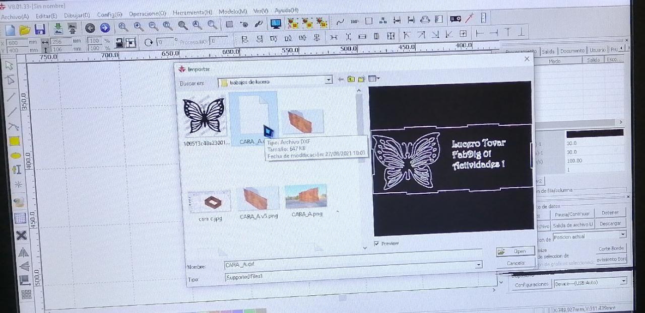Select the CARA_A.png file thumbnail
This screenshot has width=645, height=313.
[x=305, y=196]
